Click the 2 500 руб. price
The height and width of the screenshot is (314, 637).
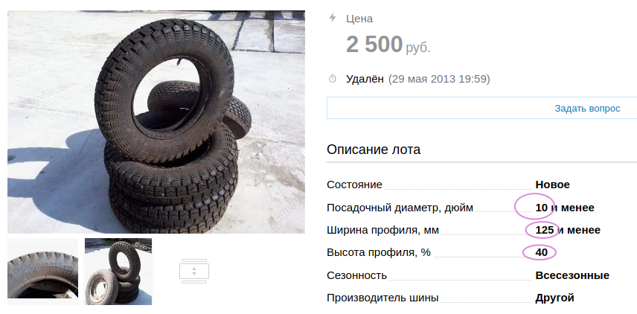tap(388, 45)
